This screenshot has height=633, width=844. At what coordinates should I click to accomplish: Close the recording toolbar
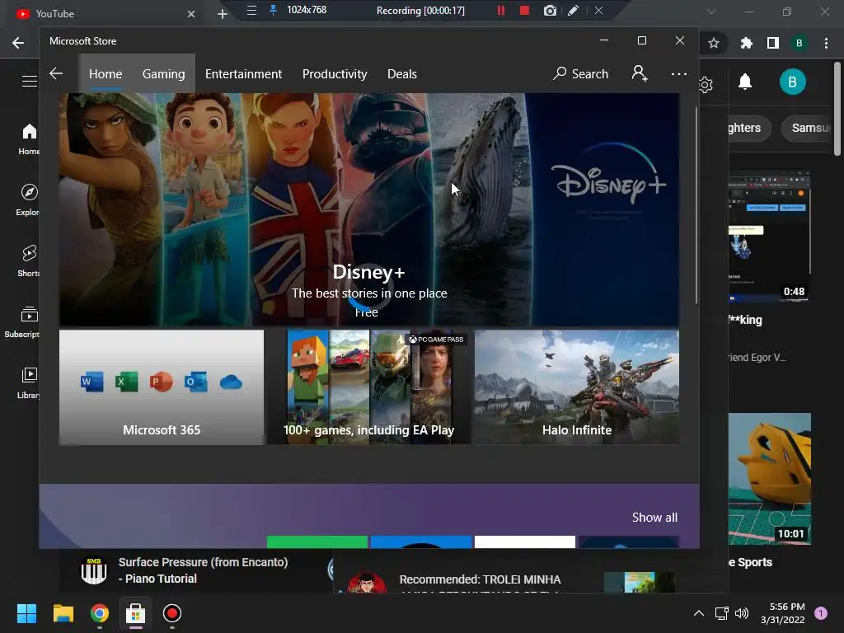point(598,10)
